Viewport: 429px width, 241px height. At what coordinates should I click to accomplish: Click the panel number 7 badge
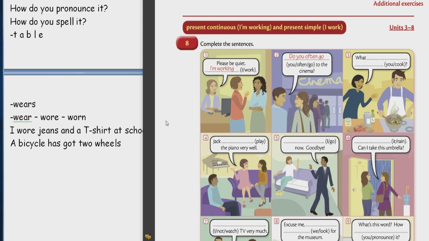click(x=205, y=221)
